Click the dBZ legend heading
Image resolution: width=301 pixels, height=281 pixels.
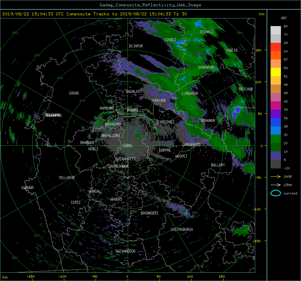284,18
